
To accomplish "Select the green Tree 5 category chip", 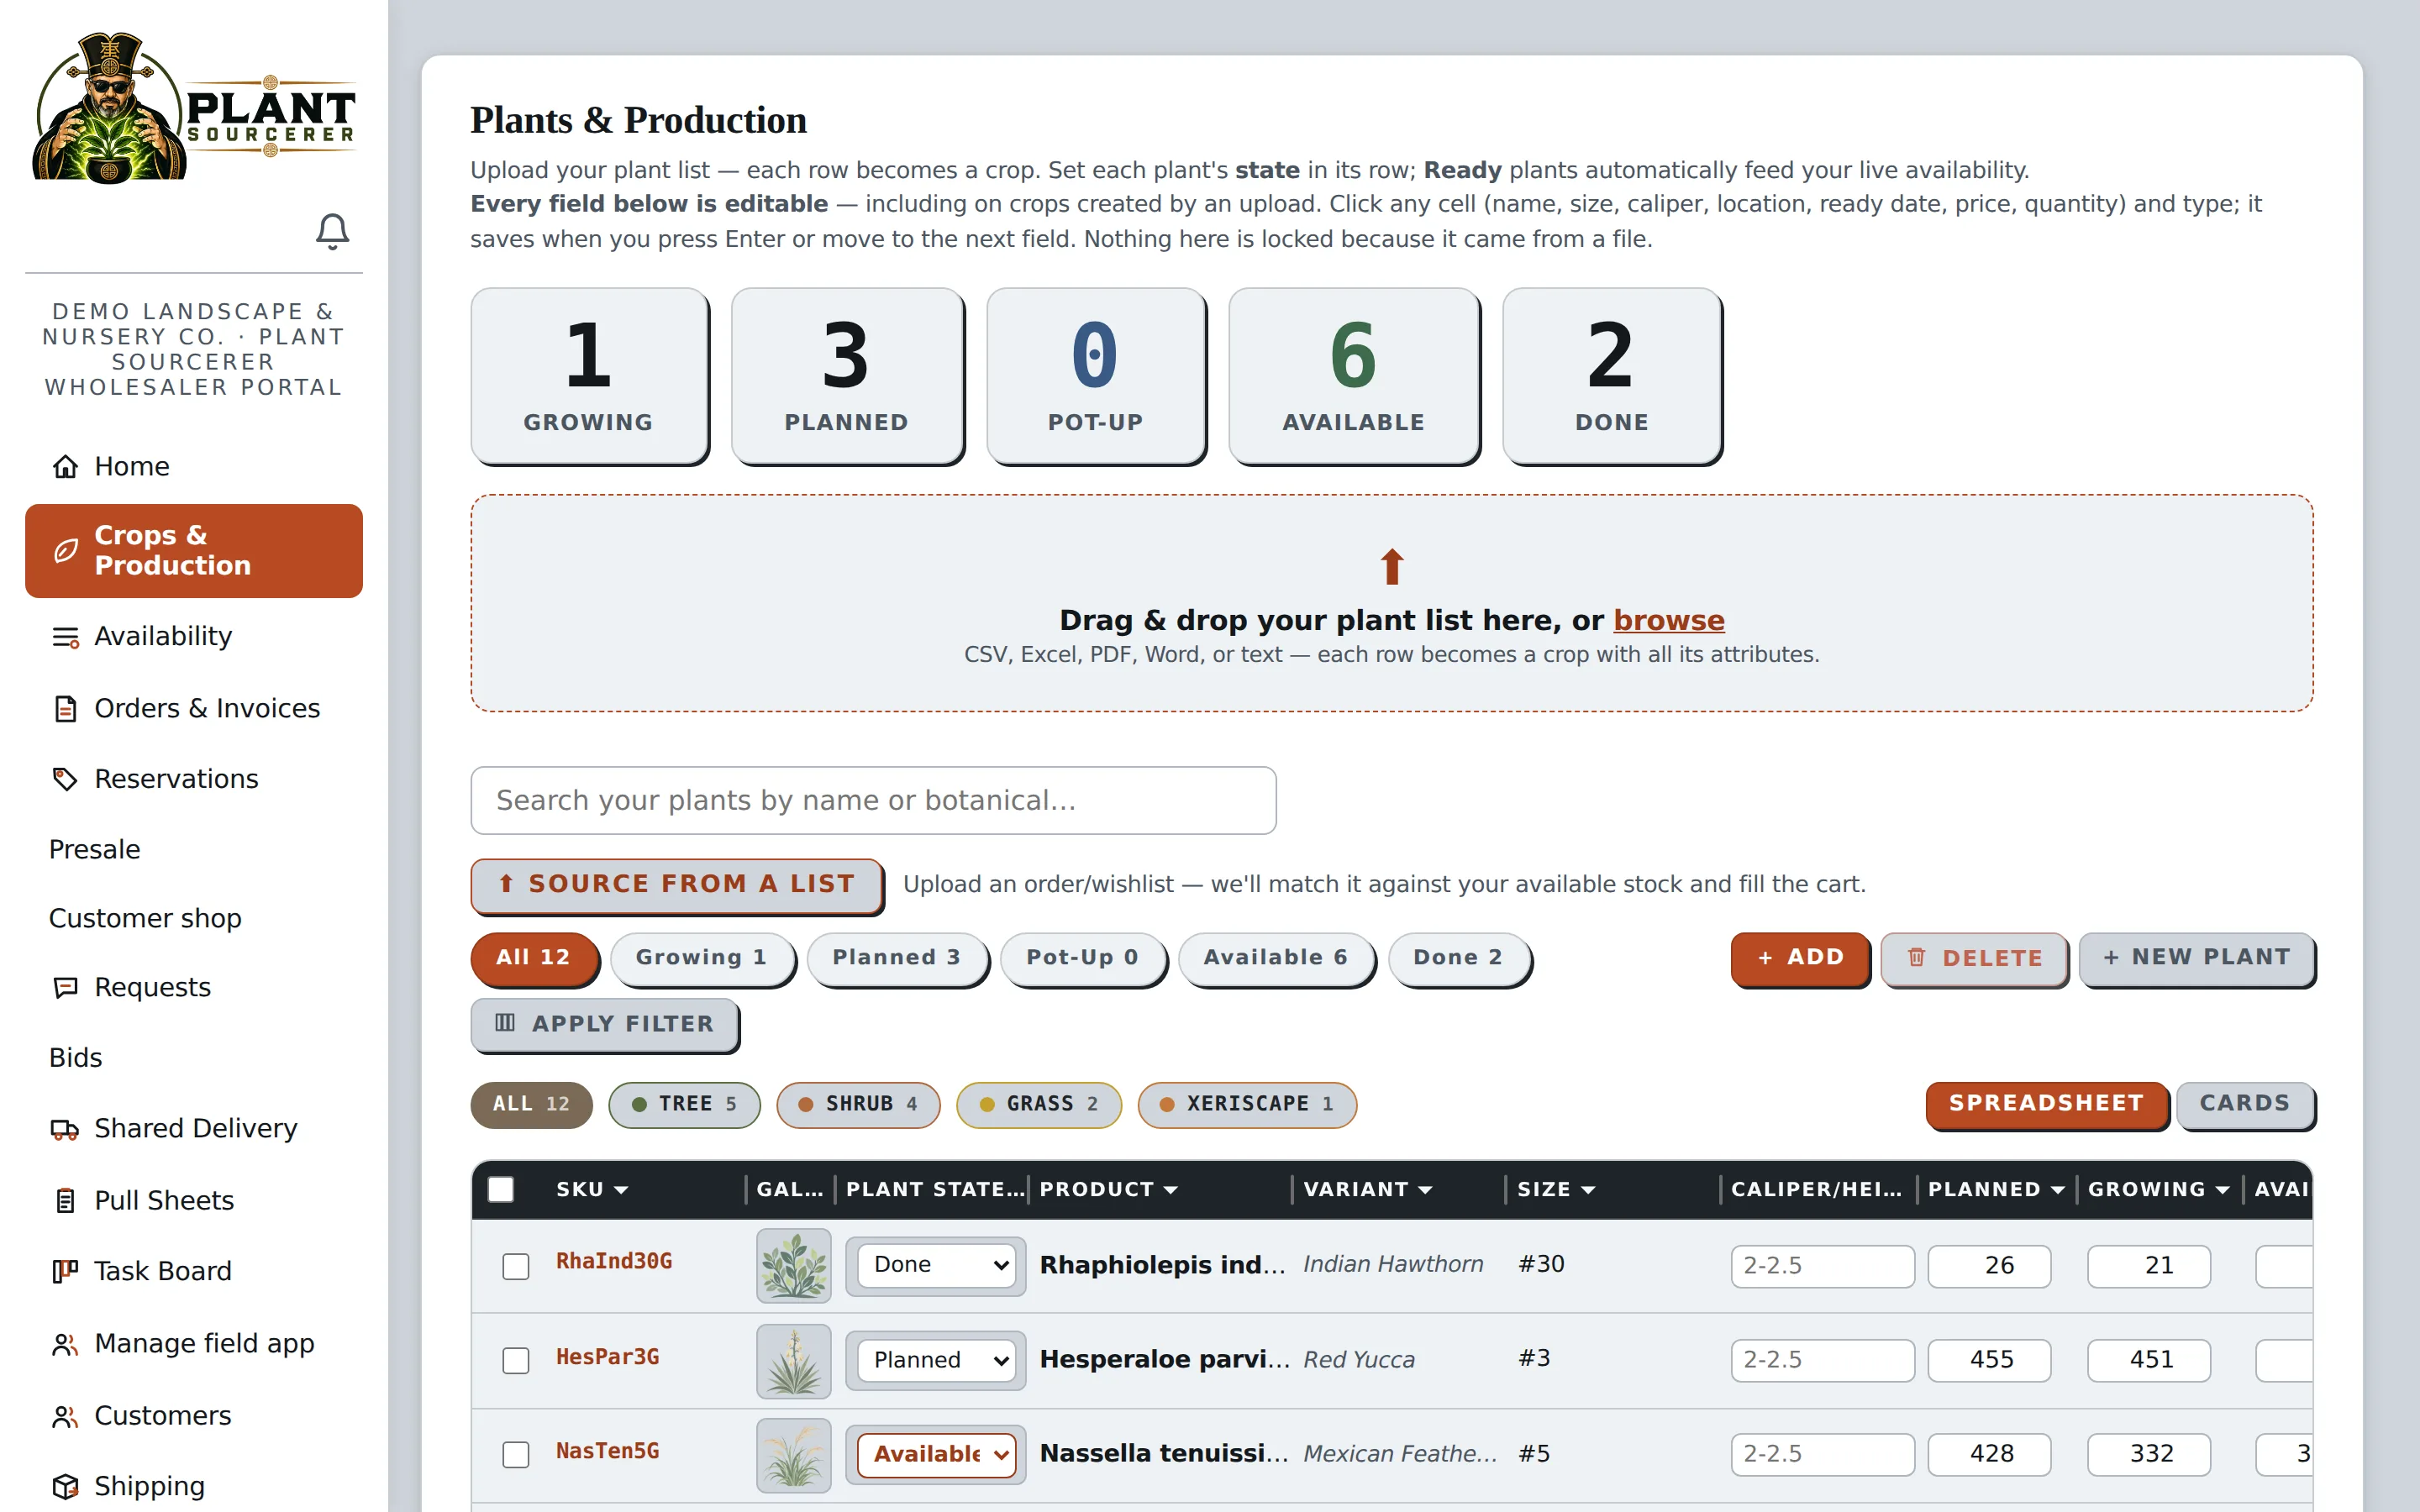I will coord(684,1104).
